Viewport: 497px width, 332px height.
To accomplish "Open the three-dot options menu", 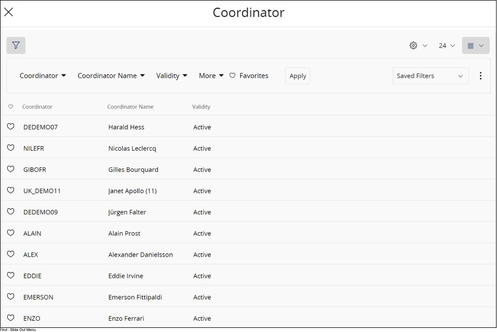I will (480, 76).
